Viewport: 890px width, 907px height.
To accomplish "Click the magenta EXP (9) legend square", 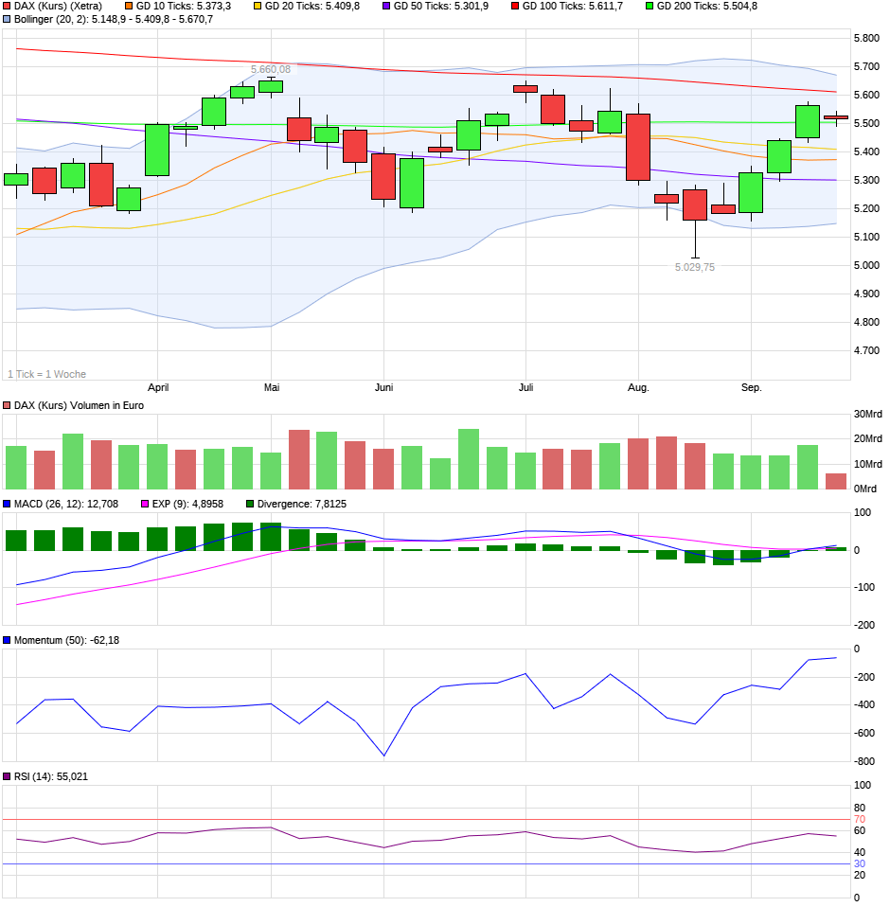I will (144, 504).
